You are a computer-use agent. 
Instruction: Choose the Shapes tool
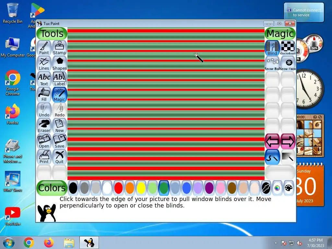[x=60, y=64]
